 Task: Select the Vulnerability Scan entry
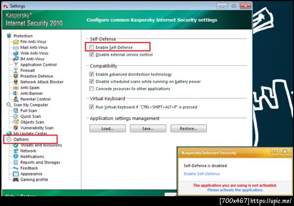click(x=37, y=128)
